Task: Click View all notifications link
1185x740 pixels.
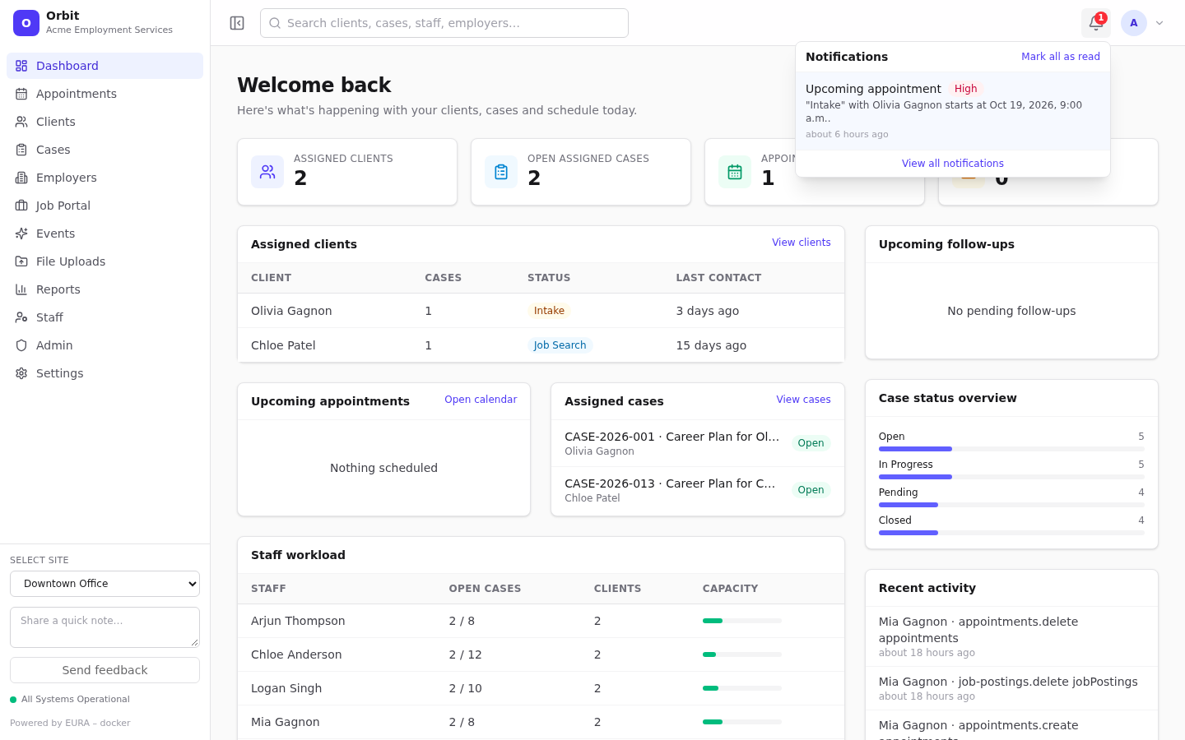Action: pos(953,164)
